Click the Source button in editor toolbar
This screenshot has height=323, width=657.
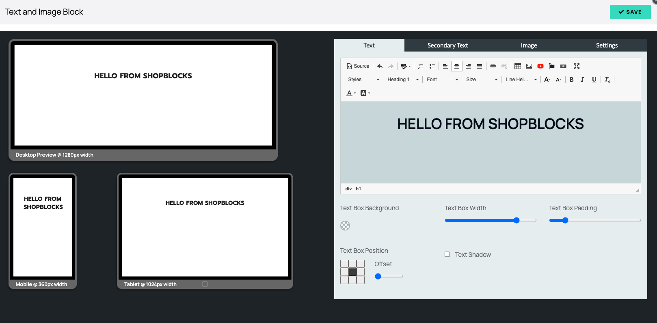click(x=358, y=66)
